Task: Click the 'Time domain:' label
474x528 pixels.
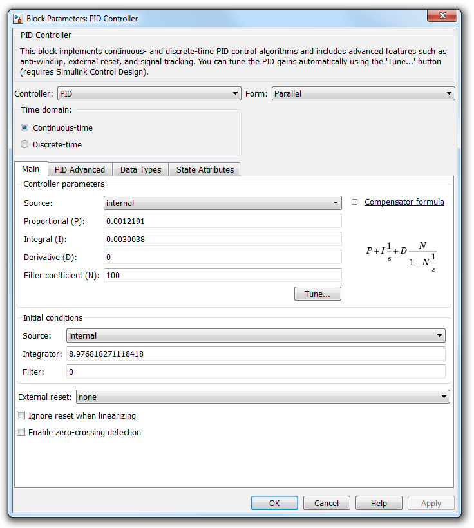Action: (46, 109)
